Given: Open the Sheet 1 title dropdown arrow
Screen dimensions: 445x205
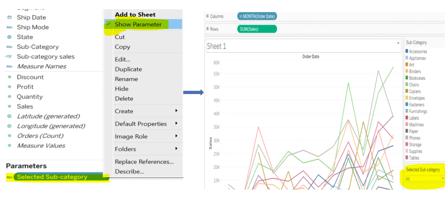Looking at the screenshot, I should pyautogui.click(x=398, y=43).
